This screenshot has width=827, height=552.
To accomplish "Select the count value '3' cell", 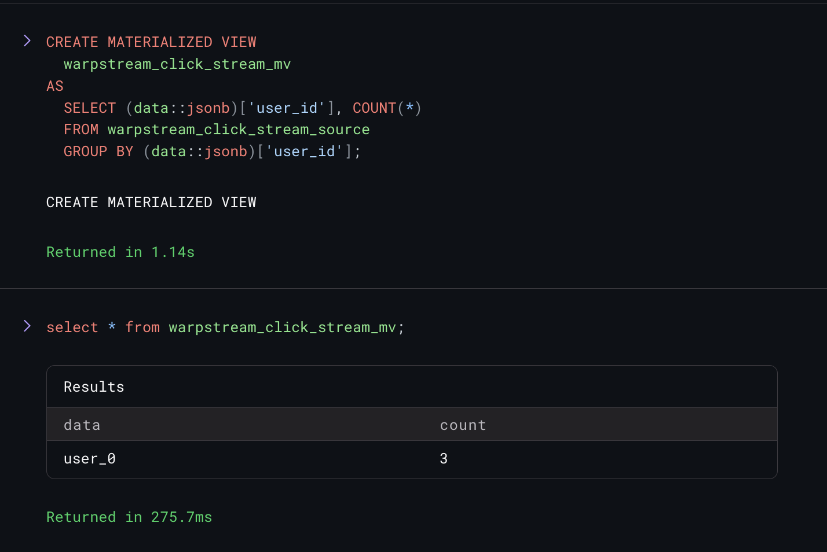I will [444, 459].
